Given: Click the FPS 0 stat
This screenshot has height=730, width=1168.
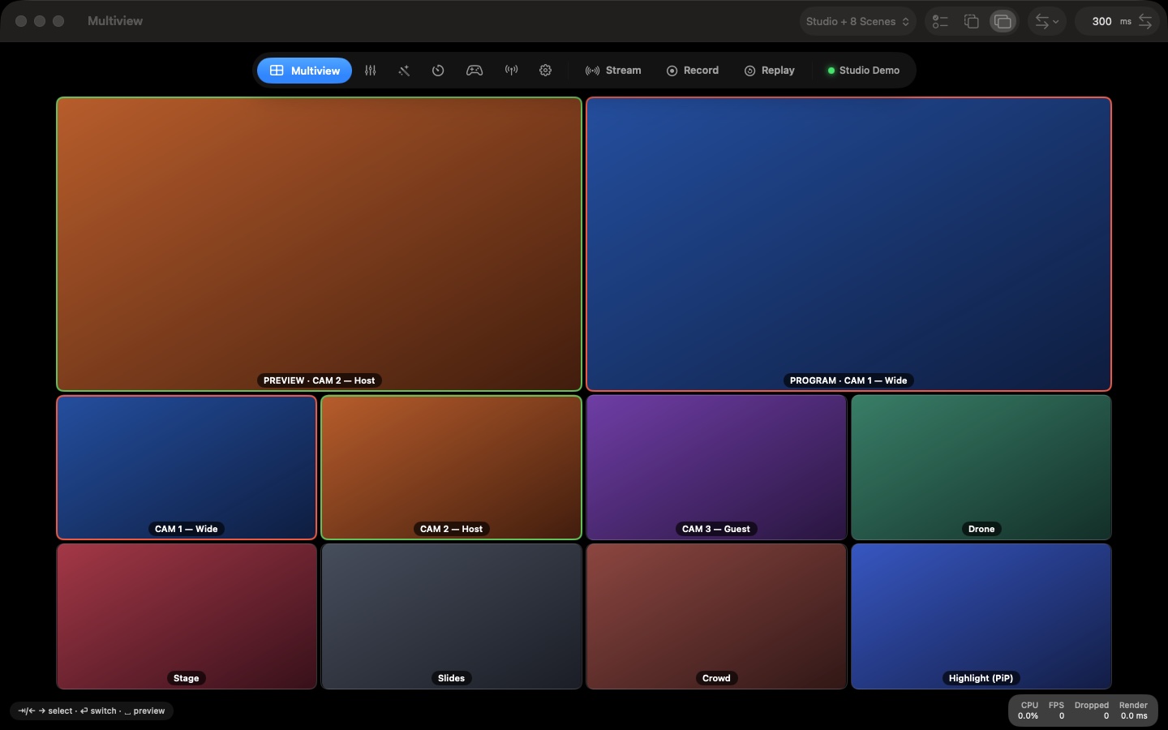Looking at the screenshot, I should coord(1056,711).
